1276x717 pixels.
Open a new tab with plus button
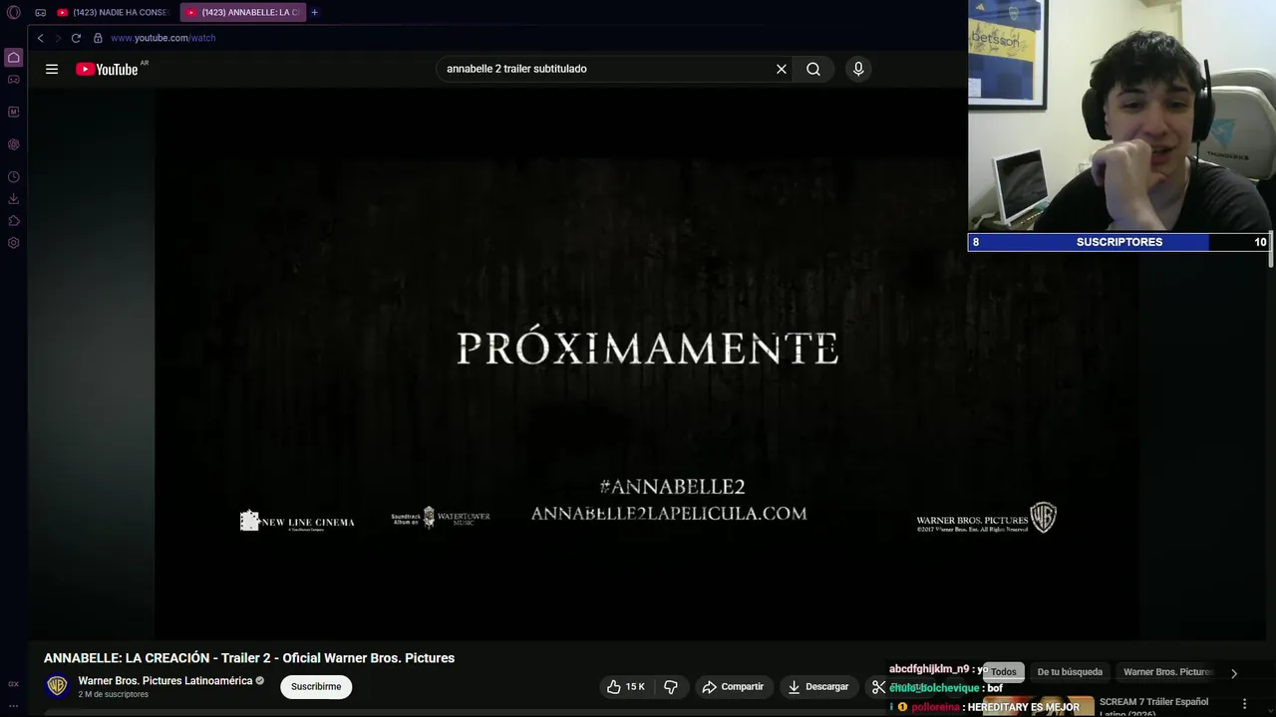pyautogui.click(x=314, y=13)
